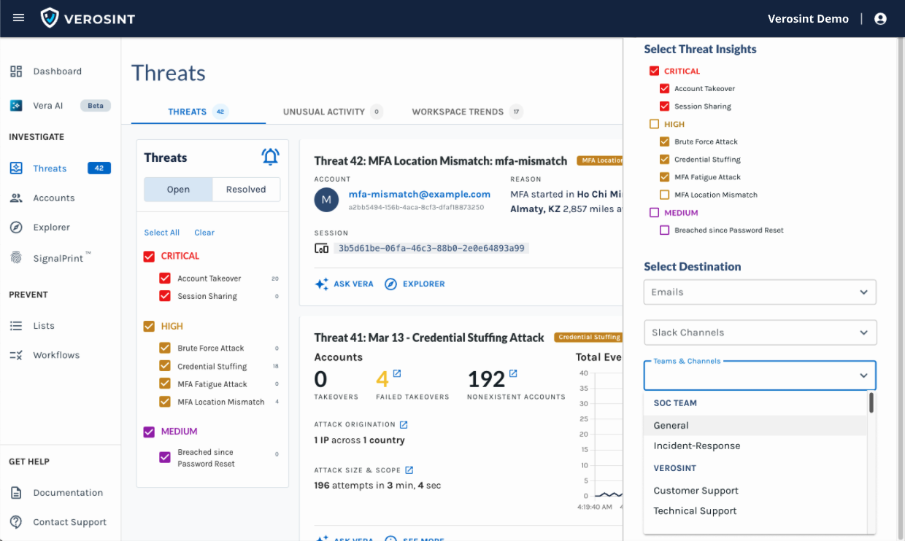Toggle the HIGH checkbox in Threats filter

point(150,327)
